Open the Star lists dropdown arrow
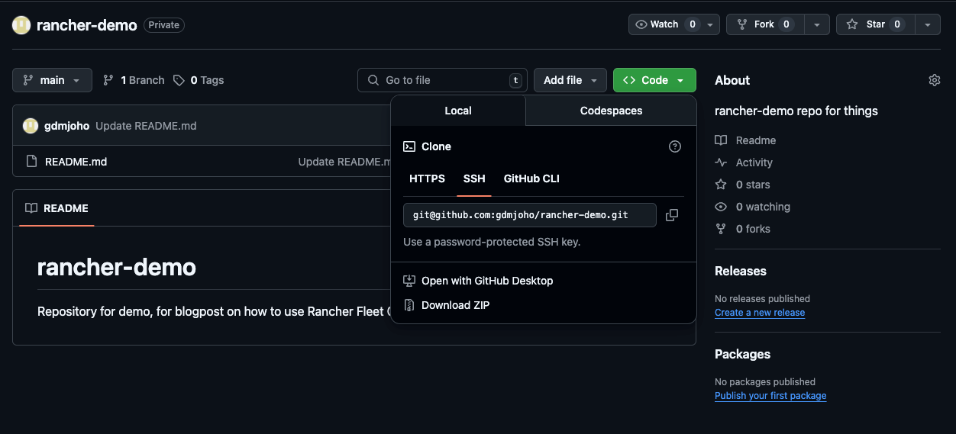 click(x=927, y=24)
